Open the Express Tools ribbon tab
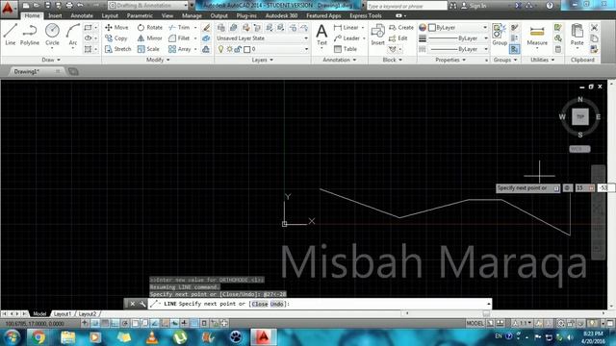The height and width of the screenshot is (346, 616). click(366, 15)
